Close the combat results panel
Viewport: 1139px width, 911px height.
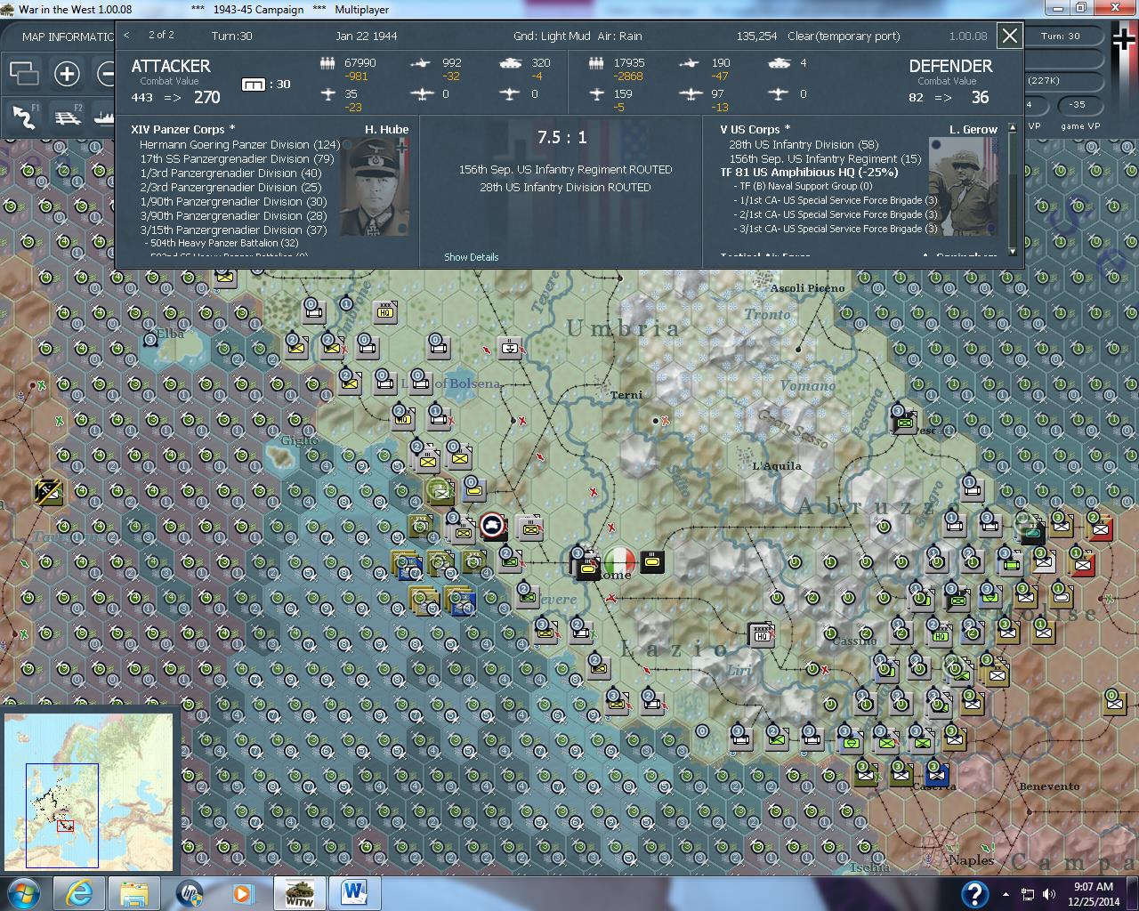click(1009, 36)
